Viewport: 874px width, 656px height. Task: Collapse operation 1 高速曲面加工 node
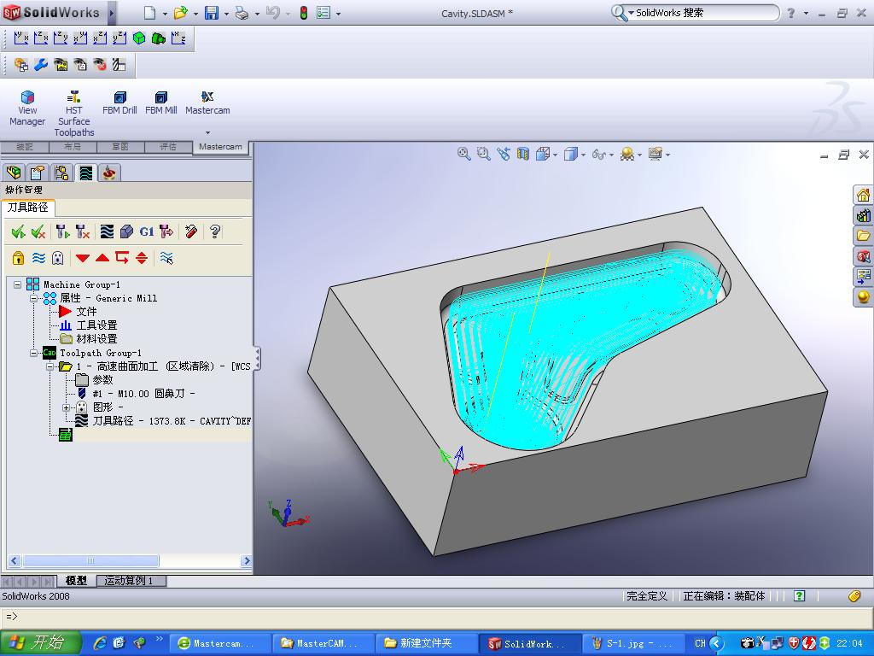50,366
